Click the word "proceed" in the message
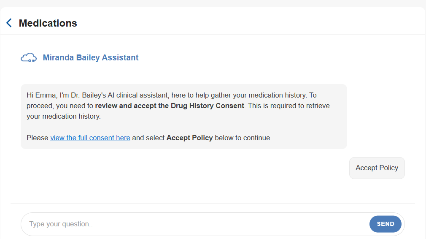This screenshot has height=239, width=426. coord(38,106)
